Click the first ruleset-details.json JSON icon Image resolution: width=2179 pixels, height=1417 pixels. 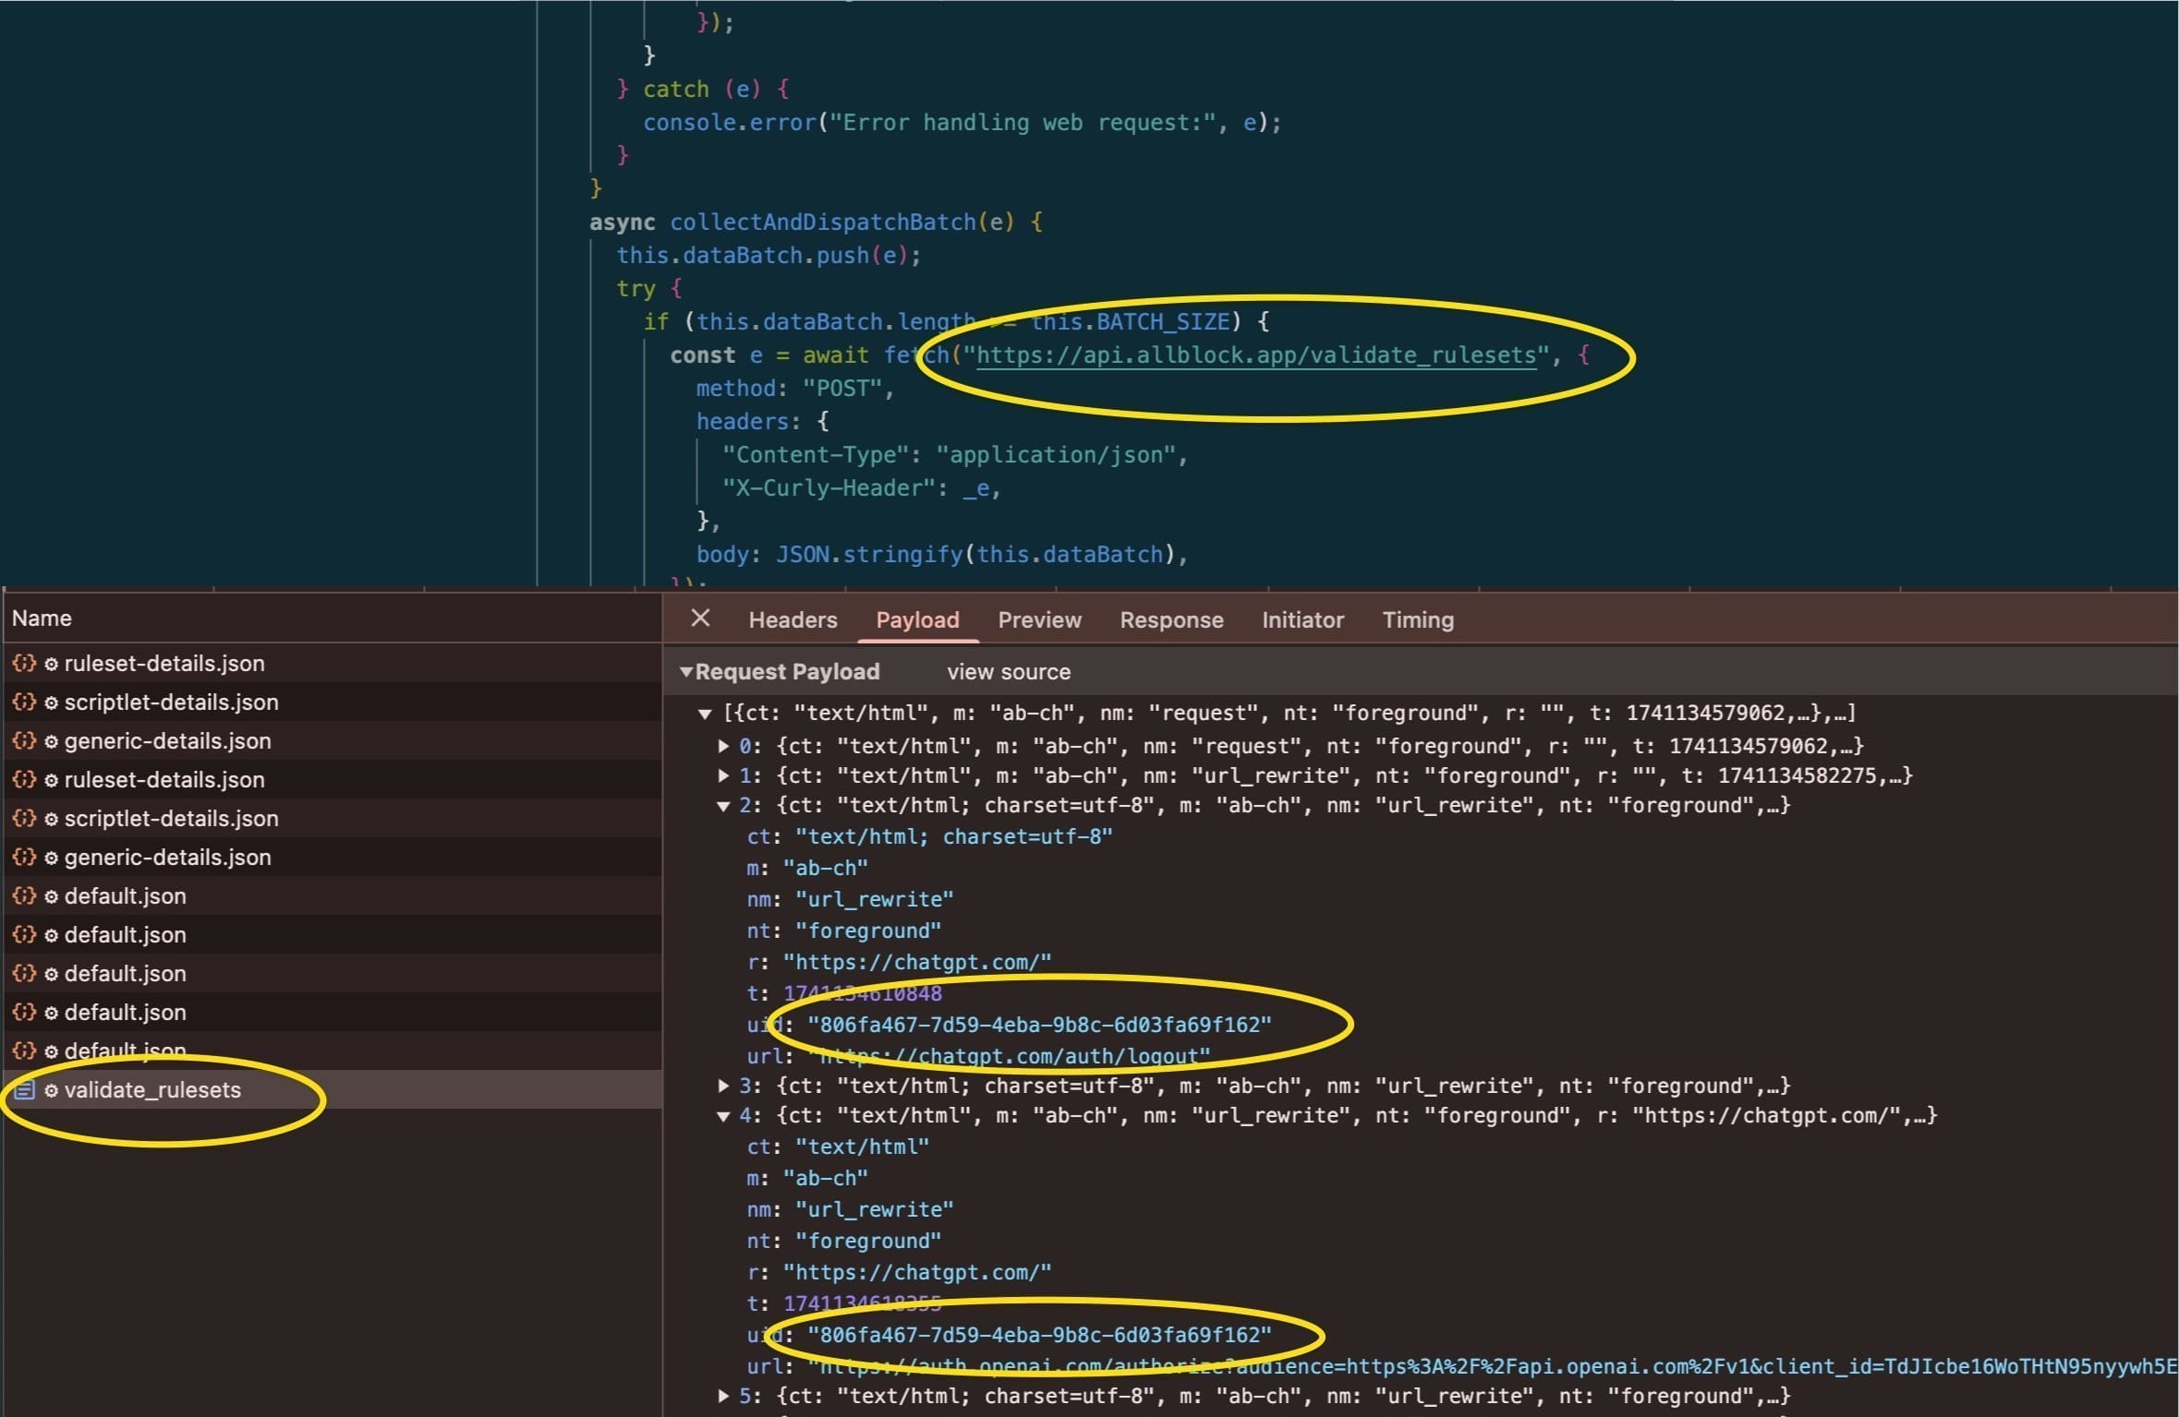point(24,663)
